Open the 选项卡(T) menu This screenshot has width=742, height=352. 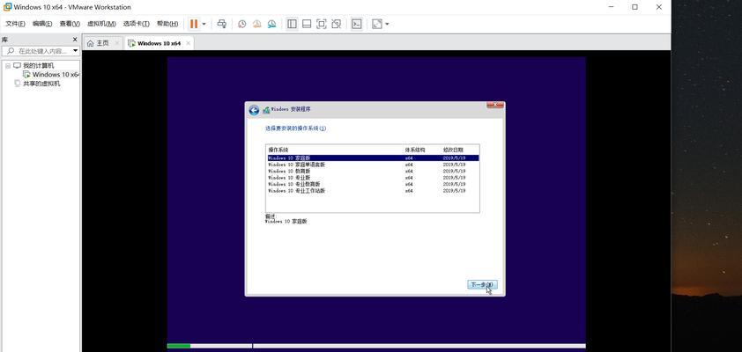137,24
